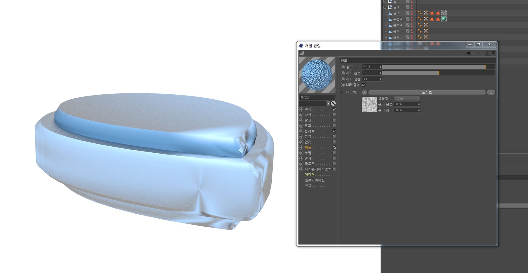The image size is (528, 273).
Task: Expand the 널.3 tree node
Action: click(x=385, y=7)
